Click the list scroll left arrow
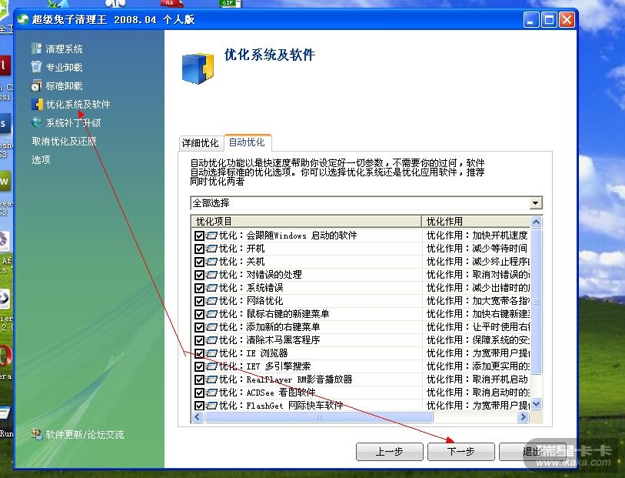 point(198,417)
